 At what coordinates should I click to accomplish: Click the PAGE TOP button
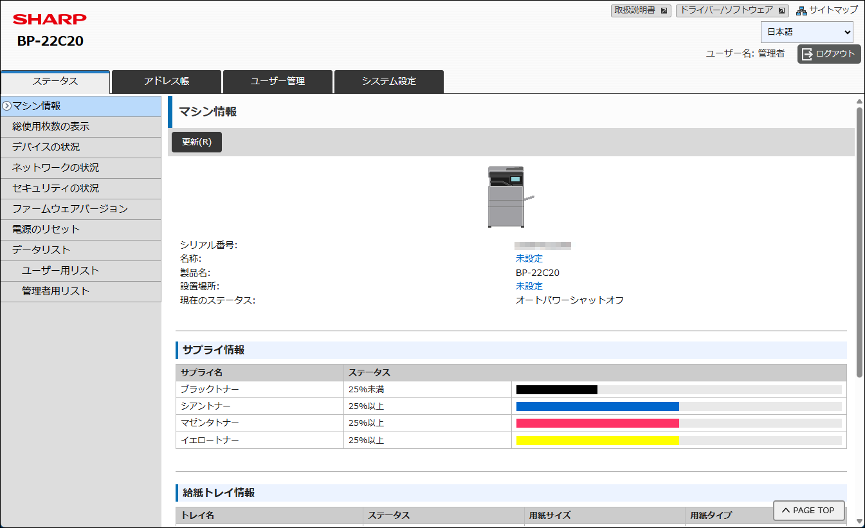(x=808, y=511)
